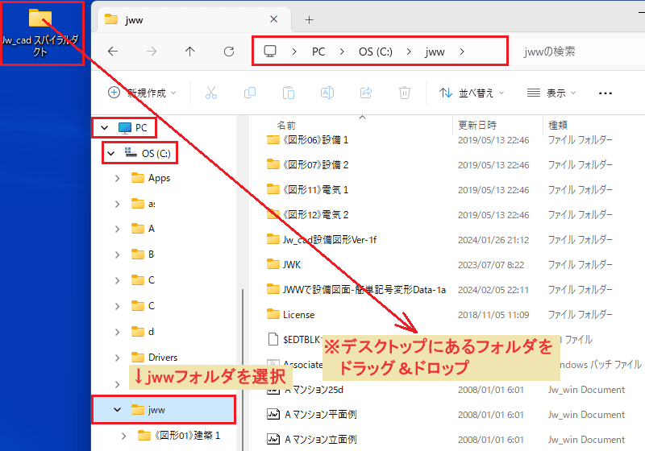Click the Rename icon in toolbar

click(327, 93)
